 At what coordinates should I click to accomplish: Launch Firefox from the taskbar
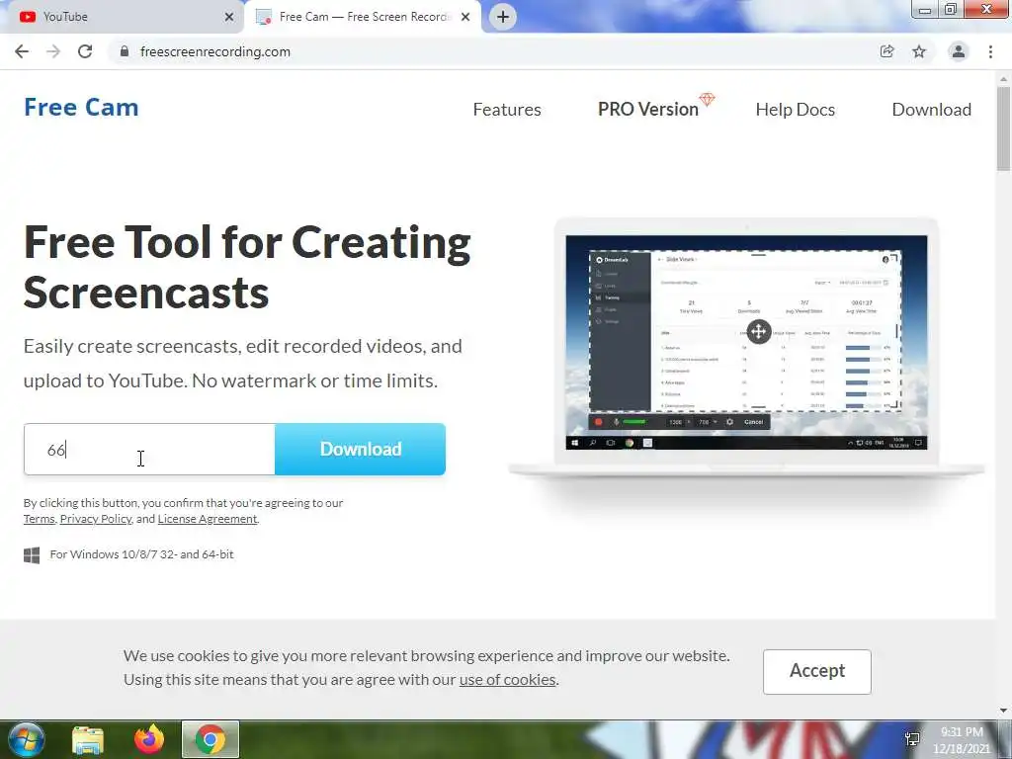point(149,739)
